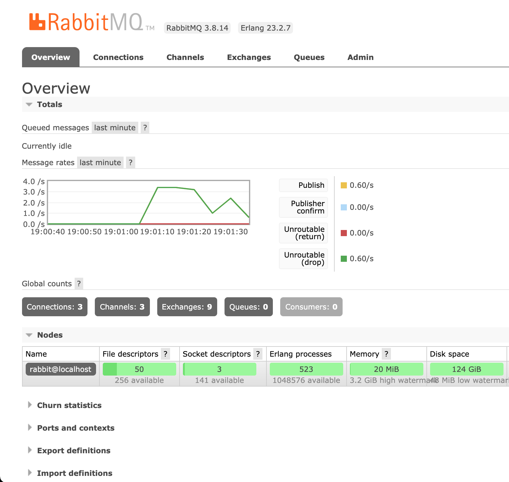Expand the Churn statistics section
This screenshot has width=509, height=482.
[x=65, y=405]
